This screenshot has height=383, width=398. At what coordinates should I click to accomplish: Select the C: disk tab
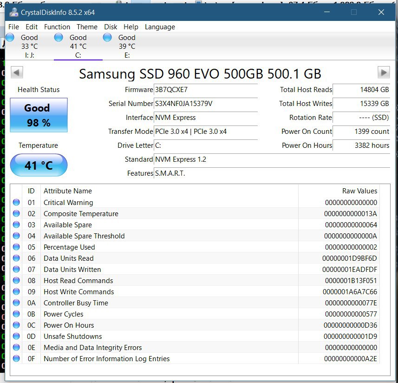click(x=78, y=46)
